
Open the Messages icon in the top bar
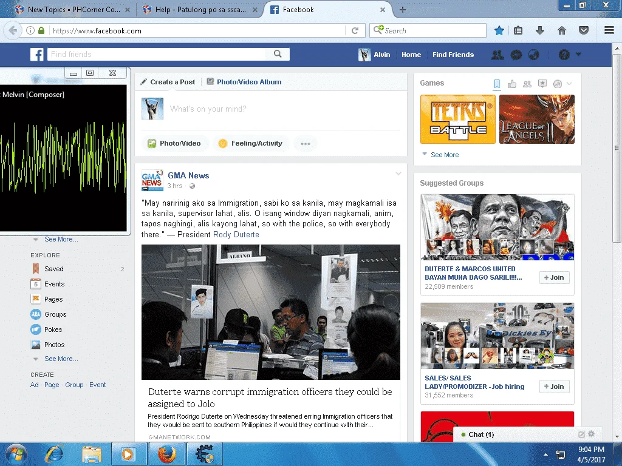tap(516, 55)
